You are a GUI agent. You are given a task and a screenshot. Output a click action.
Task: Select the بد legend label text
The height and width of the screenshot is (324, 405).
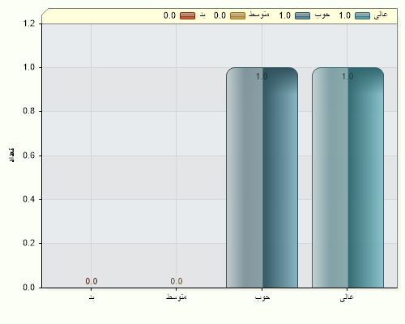click(202, 15)
